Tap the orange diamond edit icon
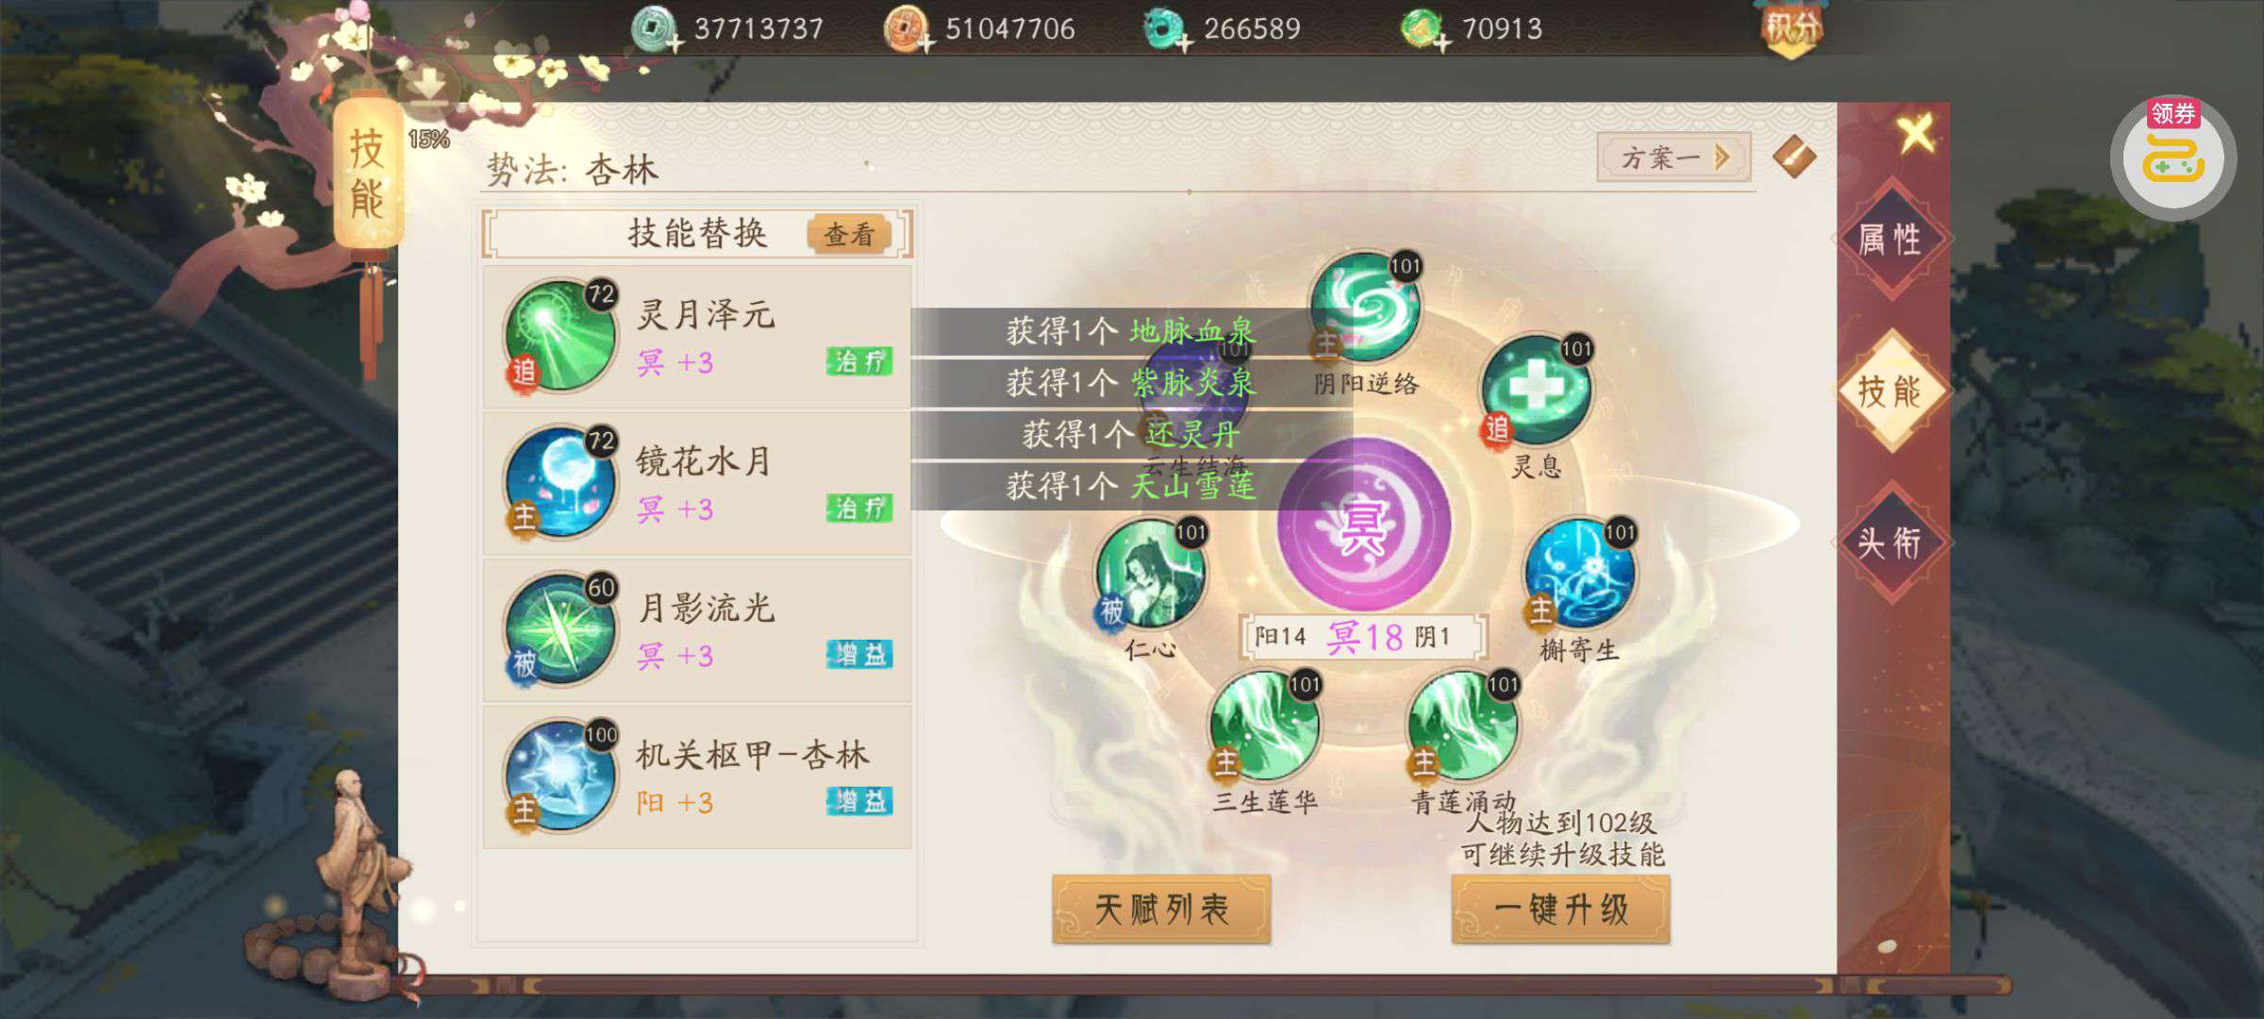The height and width of the screenshot is (1019, 2264). click(1793, 157)
